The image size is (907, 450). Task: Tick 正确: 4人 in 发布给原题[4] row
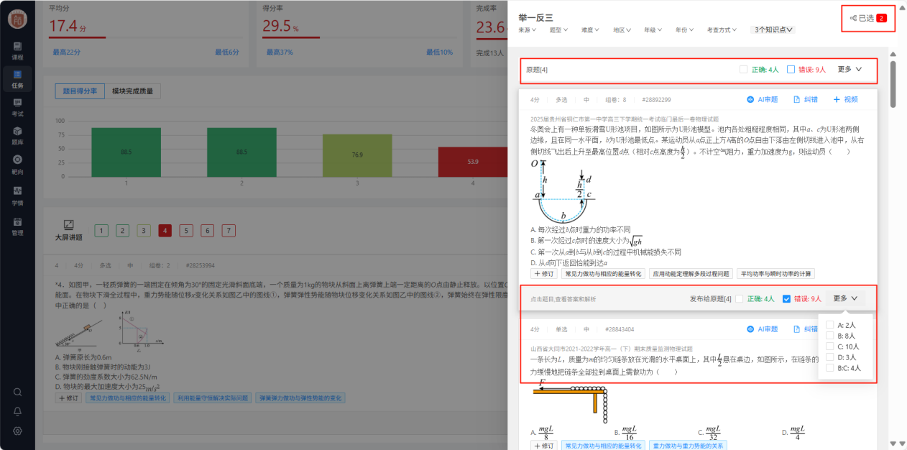pyautogui.click(x=740, y=298)
